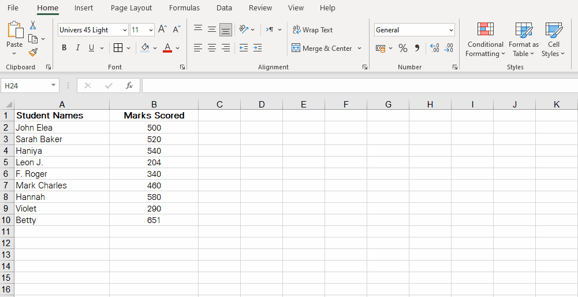Open Format as Table gallery
Screen dimensions: 578x297
[524, 39]
